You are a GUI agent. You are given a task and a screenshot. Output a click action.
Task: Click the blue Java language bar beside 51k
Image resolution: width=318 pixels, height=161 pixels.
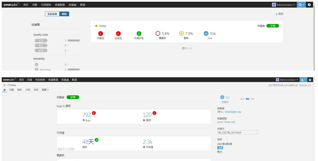(x=247, y=99)
